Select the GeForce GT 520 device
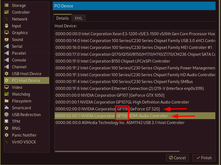Screen dimensions: 221x165 point(135,109)
